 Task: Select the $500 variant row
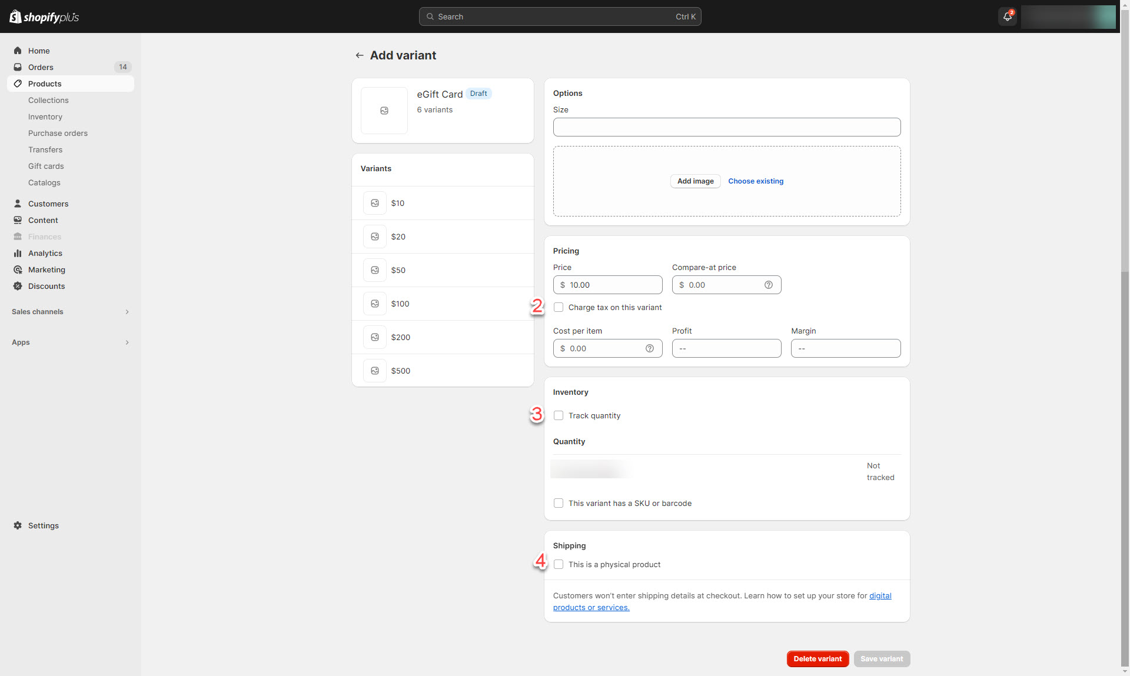(443, 371)
